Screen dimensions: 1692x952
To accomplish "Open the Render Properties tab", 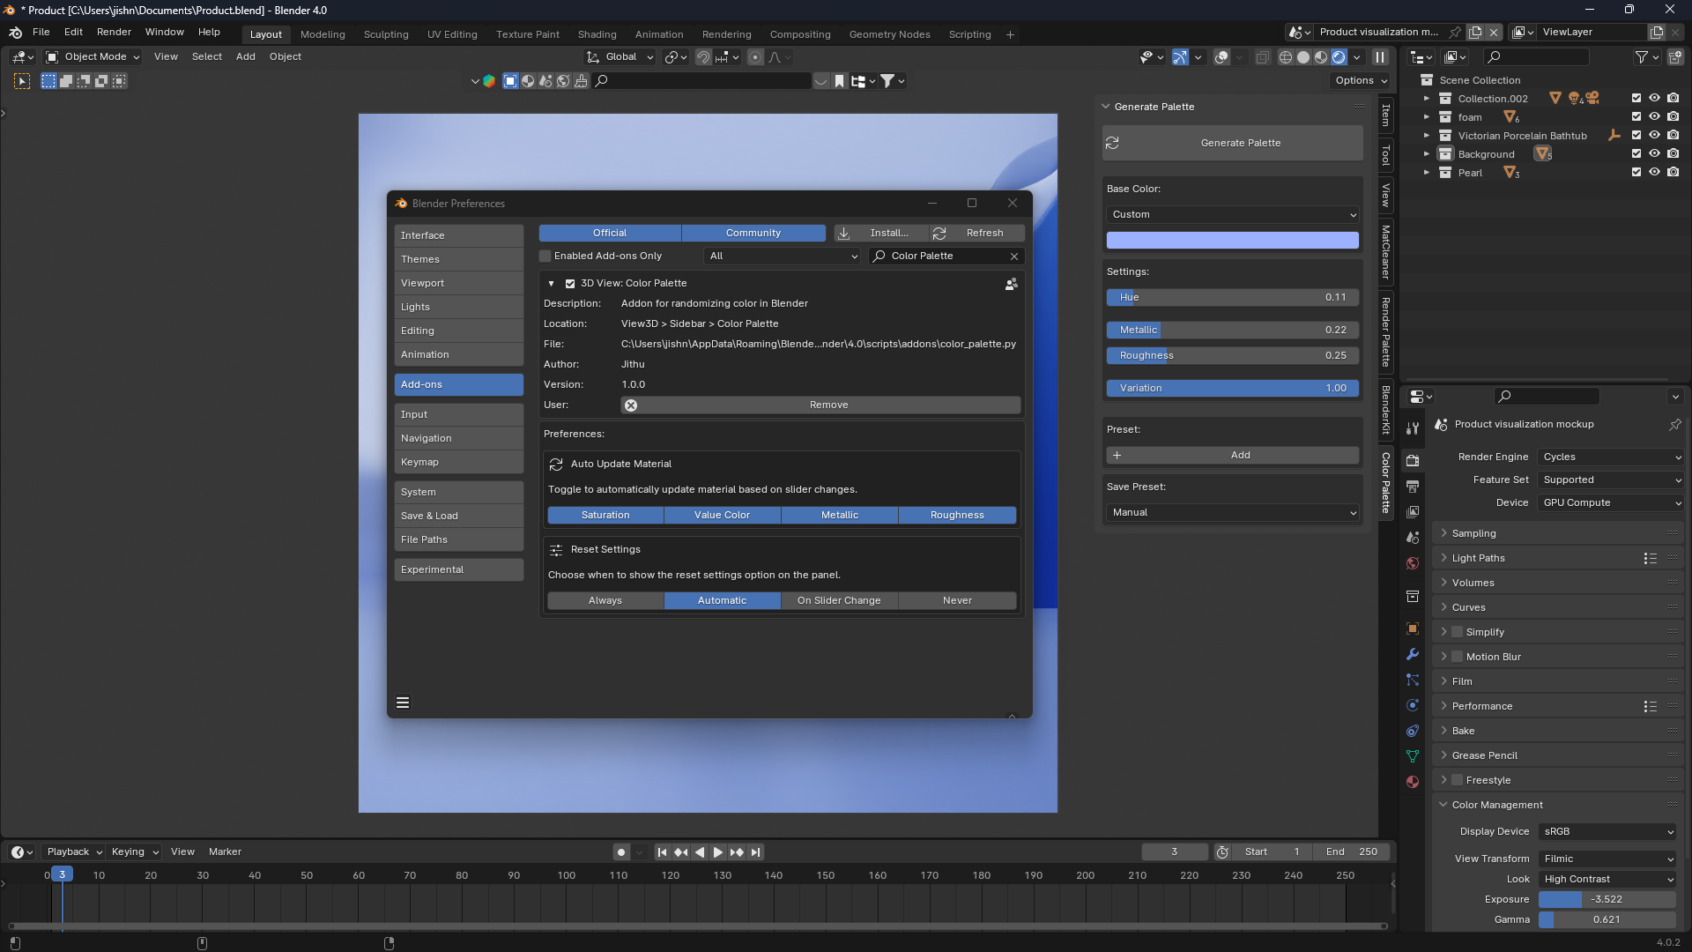I will pyautogui.click(x=1413, y=460).
